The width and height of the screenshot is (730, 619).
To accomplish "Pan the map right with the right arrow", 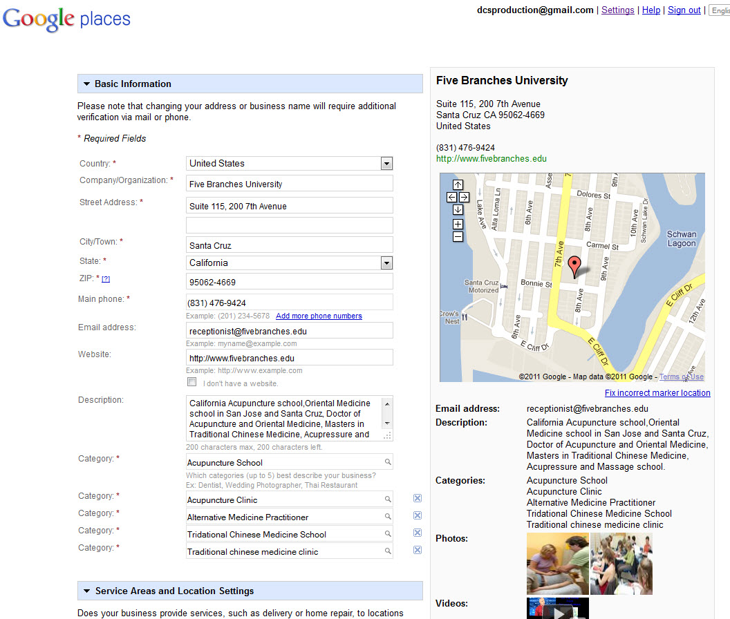I will [464, 198].
